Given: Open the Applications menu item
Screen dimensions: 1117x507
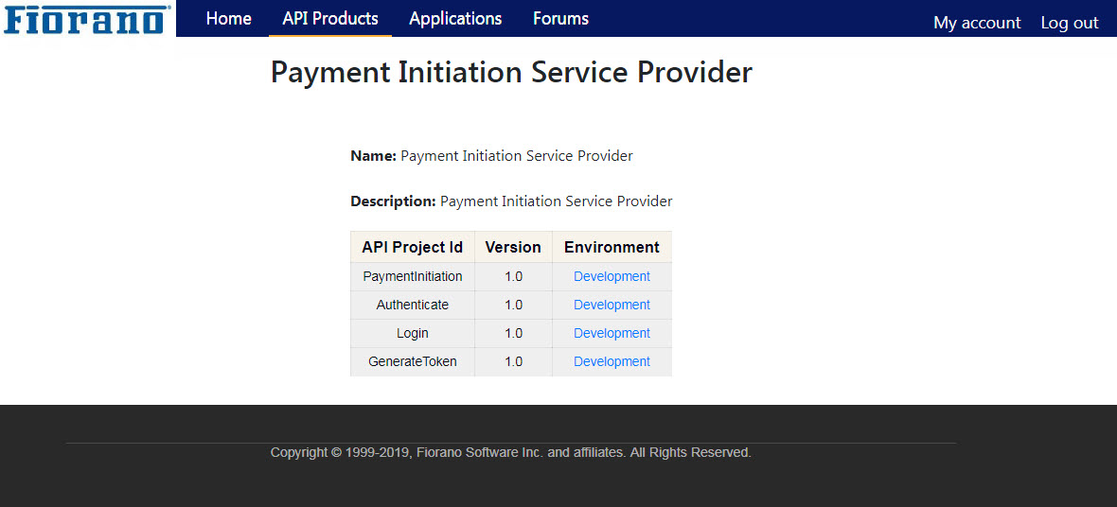Looking at the screenshot, I should point(455,19).
